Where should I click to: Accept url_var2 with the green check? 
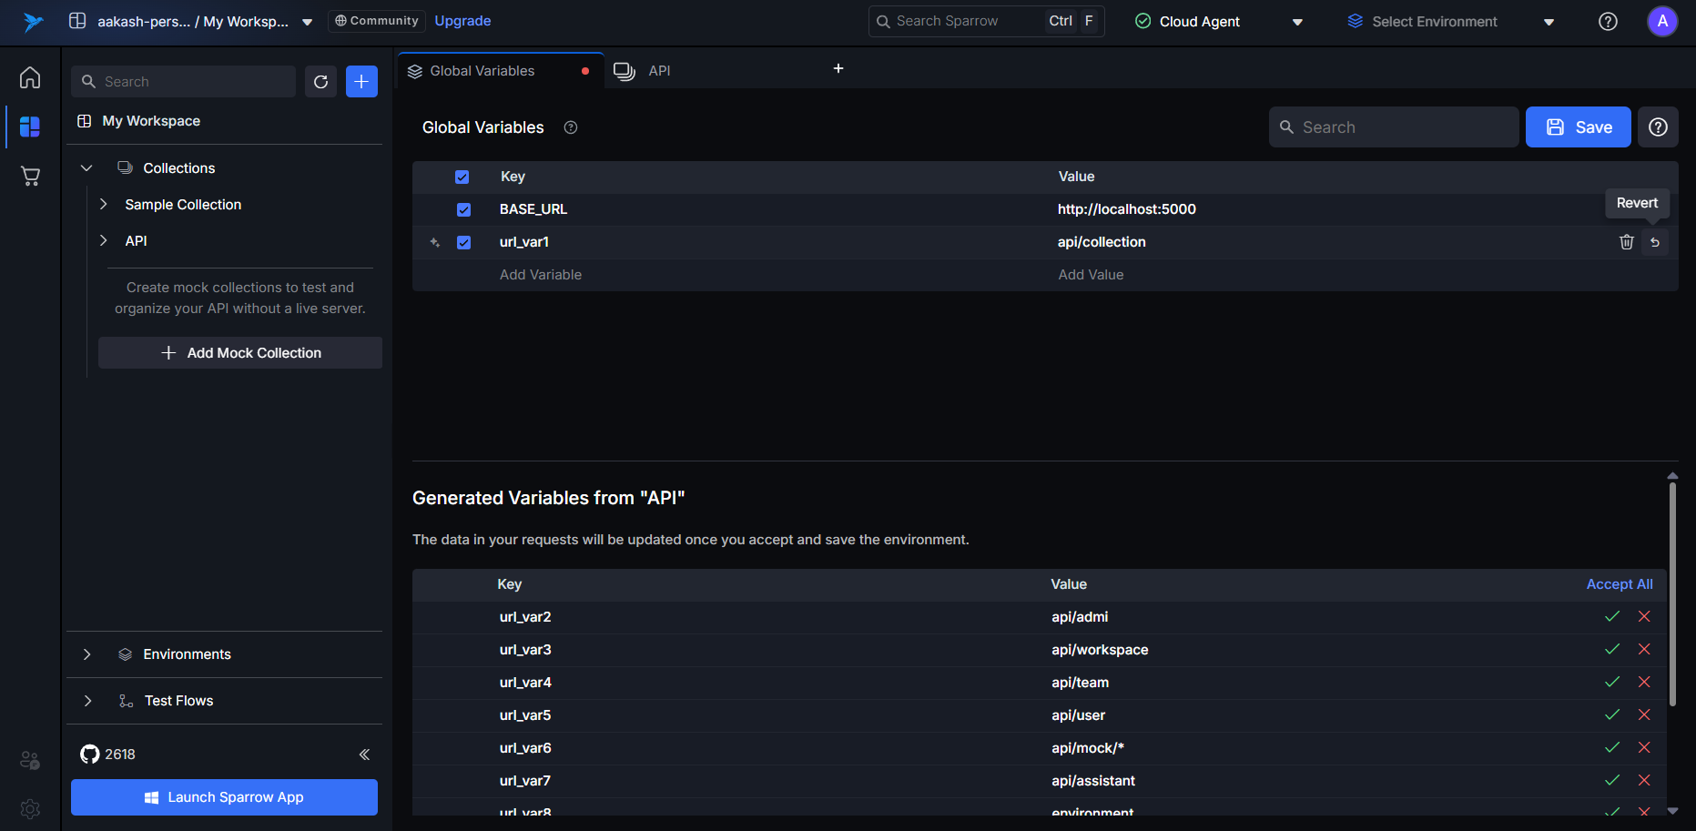click(1612, 617)
